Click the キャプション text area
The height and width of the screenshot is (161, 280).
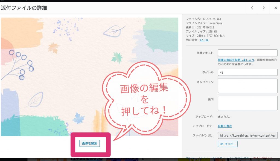tap(247, 86)
